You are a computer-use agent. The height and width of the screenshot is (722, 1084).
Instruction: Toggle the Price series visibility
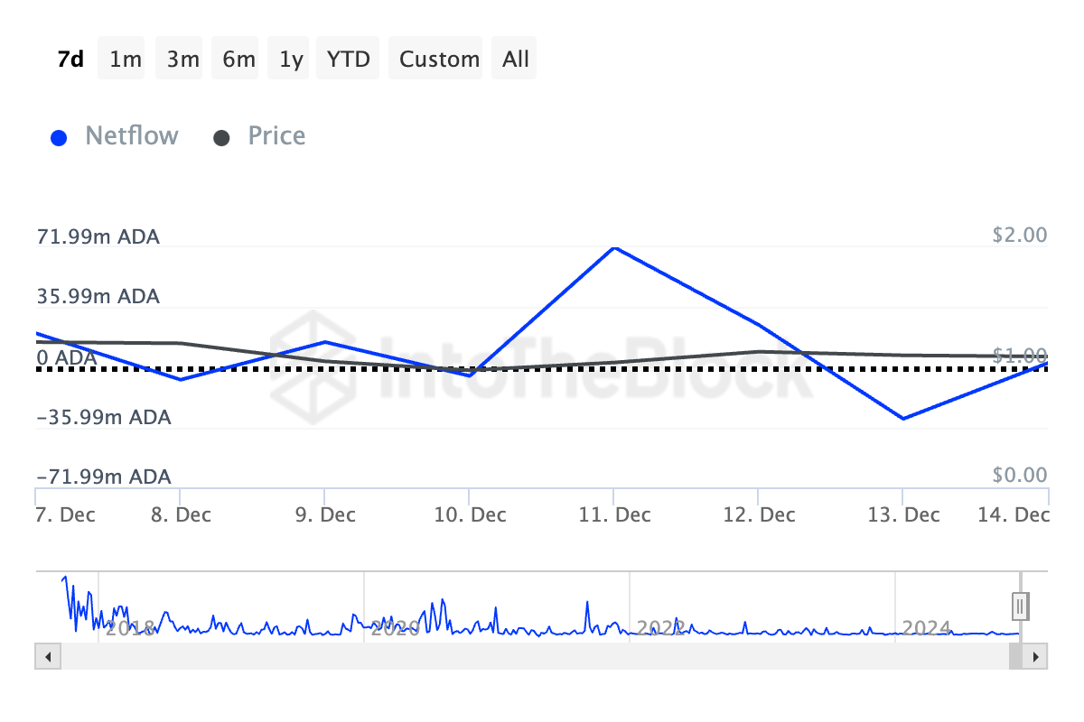point(276,135)
